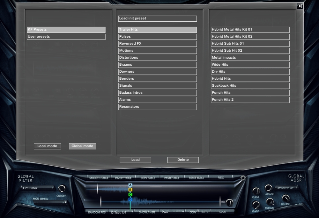Viewport: 319px width, 218px height.
Task: Choose User presets bank
Action: pyautogui.click(x=66, y=37)
